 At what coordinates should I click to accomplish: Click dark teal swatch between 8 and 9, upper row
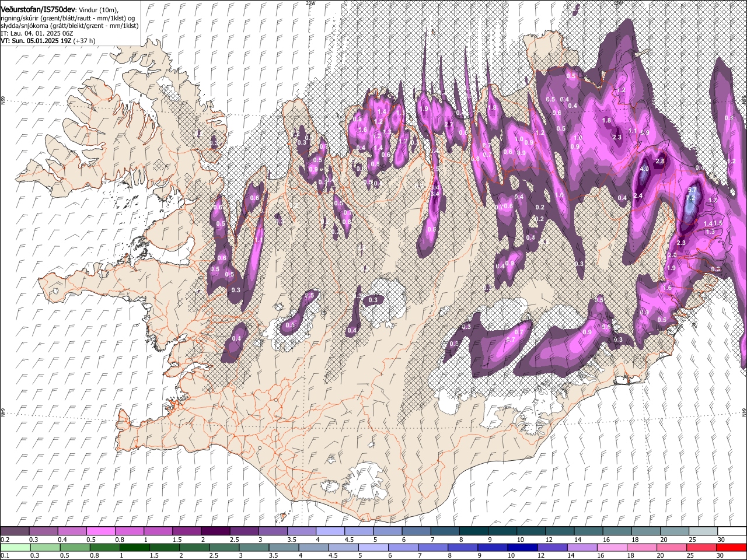[x=473, y=531]
